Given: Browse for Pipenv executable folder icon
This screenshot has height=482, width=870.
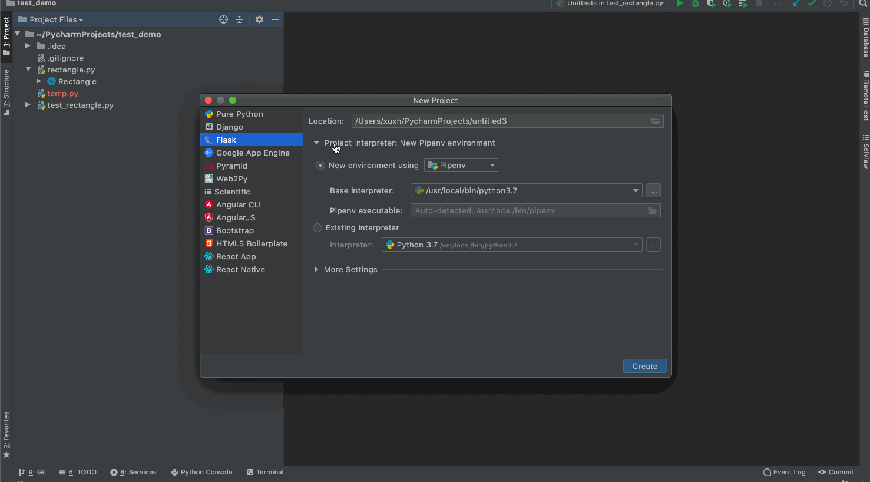Looking at the screenshot, I should (x=653, y=210).
